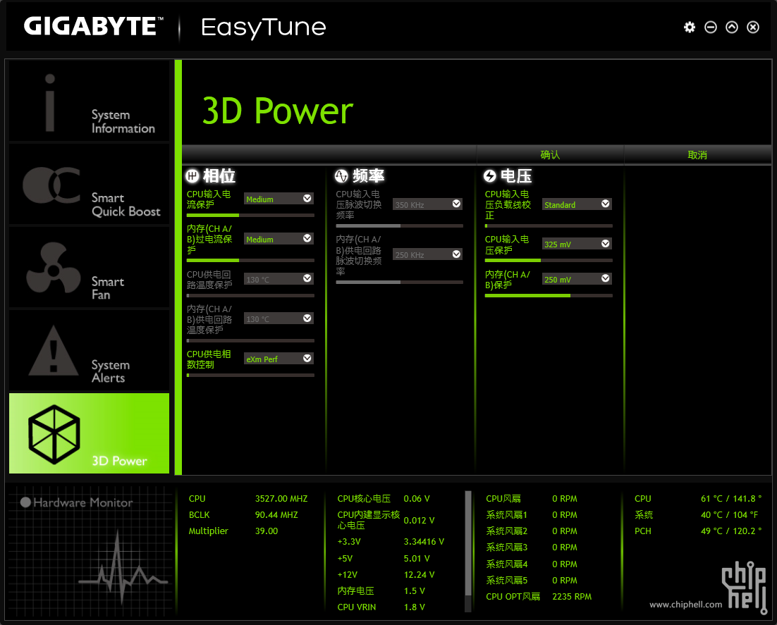Screen dimensions: 777x625
Task: Click the slider under the 250 KHz dropdown
Action: [x=399, y=283]
